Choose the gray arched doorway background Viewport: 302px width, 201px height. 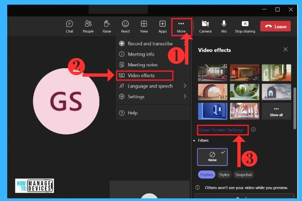pos(276,92)
